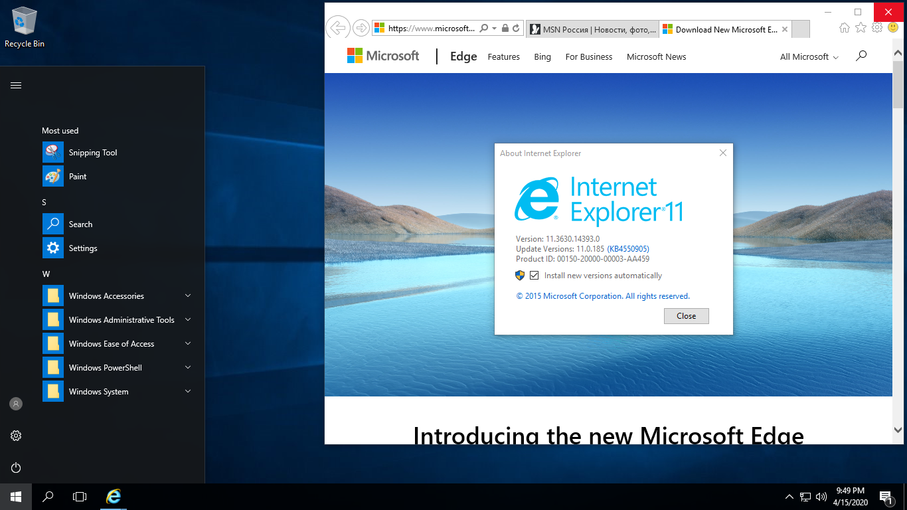This screenshot has height=510, width=907.
Task: Close the Download New Microsoft Edge tab
Action: tap(785, 29)
